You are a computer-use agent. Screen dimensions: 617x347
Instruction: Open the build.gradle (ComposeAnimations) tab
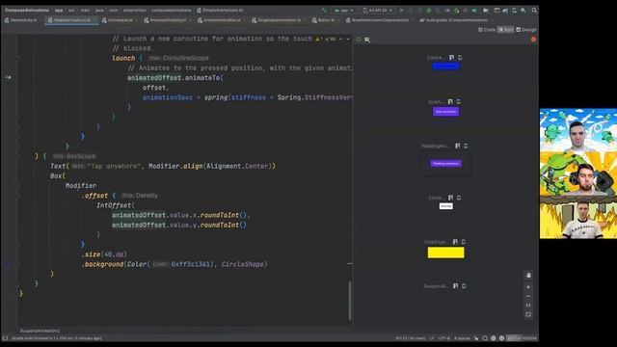[455, 20]
